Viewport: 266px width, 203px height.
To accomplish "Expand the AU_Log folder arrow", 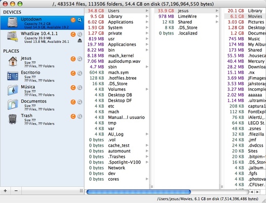I will click(x=147, y=134).
